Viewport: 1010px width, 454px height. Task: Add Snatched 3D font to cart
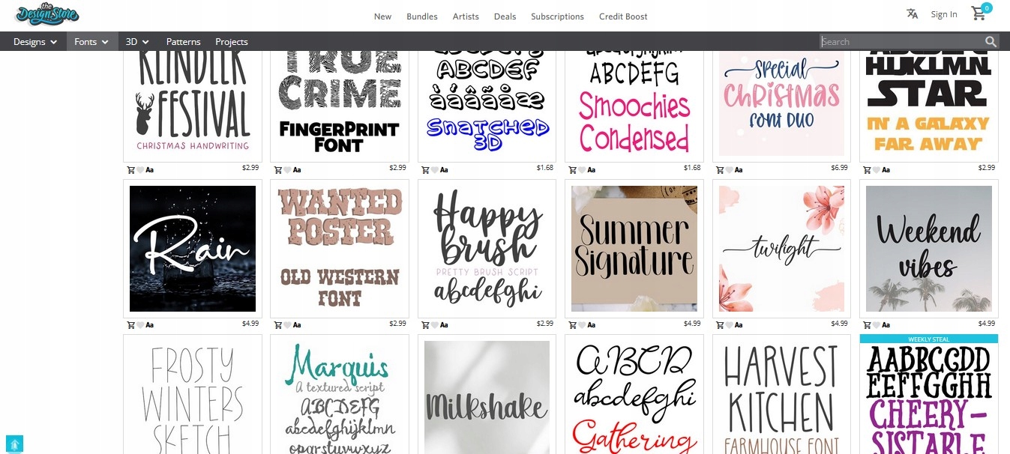424,170
